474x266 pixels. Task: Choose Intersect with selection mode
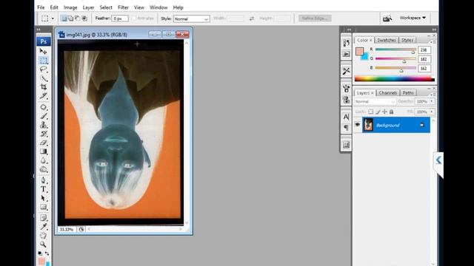[84, 18]
